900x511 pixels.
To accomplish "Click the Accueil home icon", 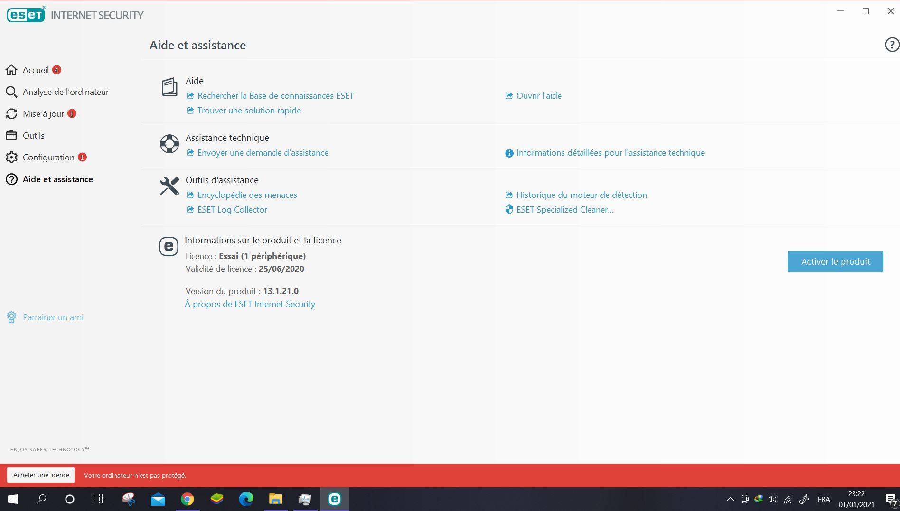I will pyautogui.click(x=11, y=70).
